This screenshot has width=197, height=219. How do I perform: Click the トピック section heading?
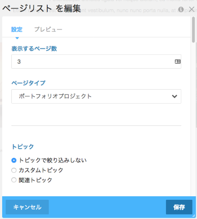tap(23, 146)
